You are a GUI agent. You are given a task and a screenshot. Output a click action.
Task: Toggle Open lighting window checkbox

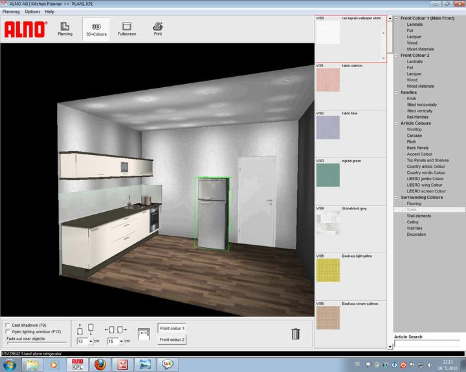pos(8,331)
